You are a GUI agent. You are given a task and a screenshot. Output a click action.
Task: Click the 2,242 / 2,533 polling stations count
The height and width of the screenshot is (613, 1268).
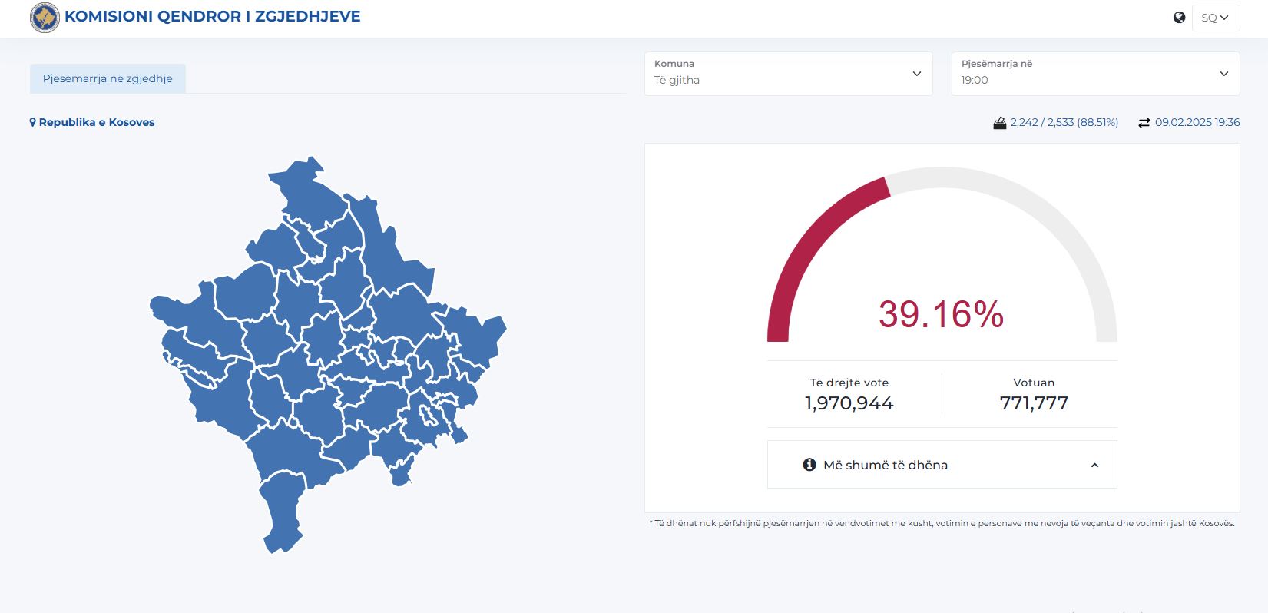click(1064, 123)
